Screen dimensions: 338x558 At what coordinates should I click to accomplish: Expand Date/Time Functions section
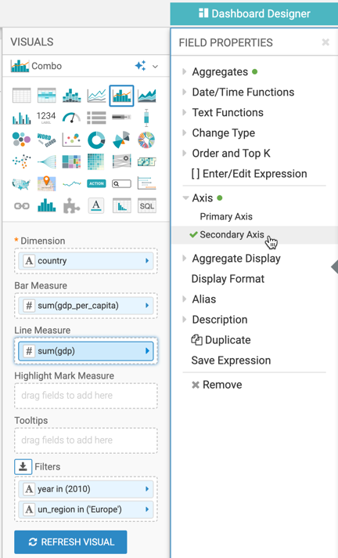click(184, 92)
